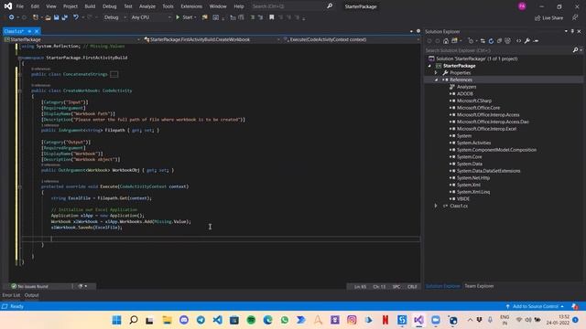The image size is (586, 329).
Task: Open the Build menu
Action: click(x=90, y=6)
